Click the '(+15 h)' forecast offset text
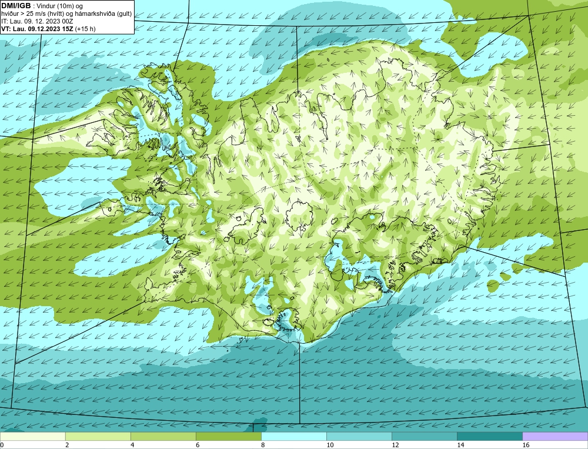Screen dimensions: 588x449 pos(85,29)
